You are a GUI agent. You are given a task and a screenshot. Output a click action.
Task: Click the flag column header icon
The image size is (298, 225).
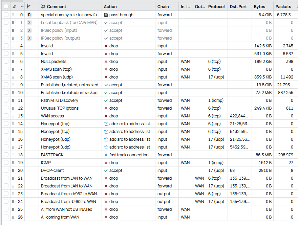(29, 6)
